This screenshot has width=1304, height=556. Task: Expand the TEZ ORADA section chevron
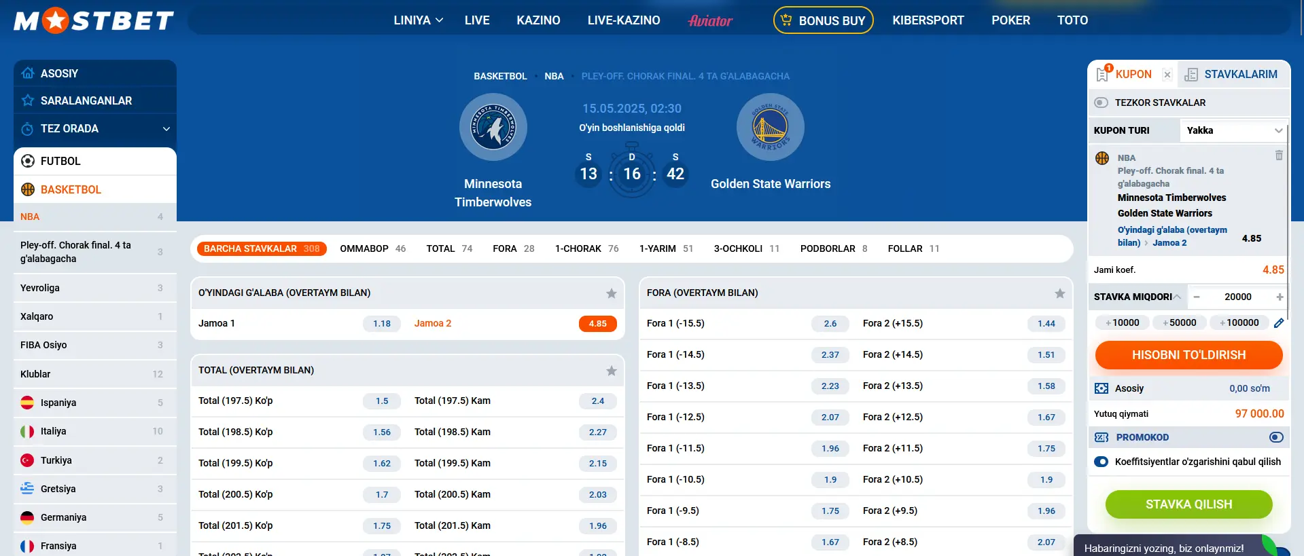[x=166, y=128]
